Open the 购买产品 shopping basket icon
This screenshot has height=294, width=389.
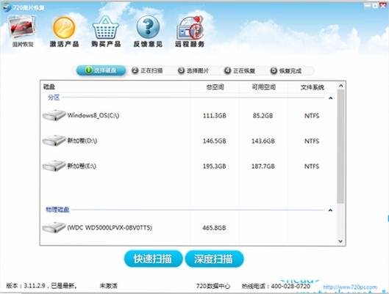(x=106, y=27)
